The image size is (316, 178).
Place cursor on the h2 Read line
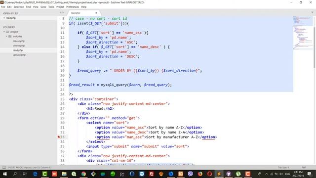[100, 109]
